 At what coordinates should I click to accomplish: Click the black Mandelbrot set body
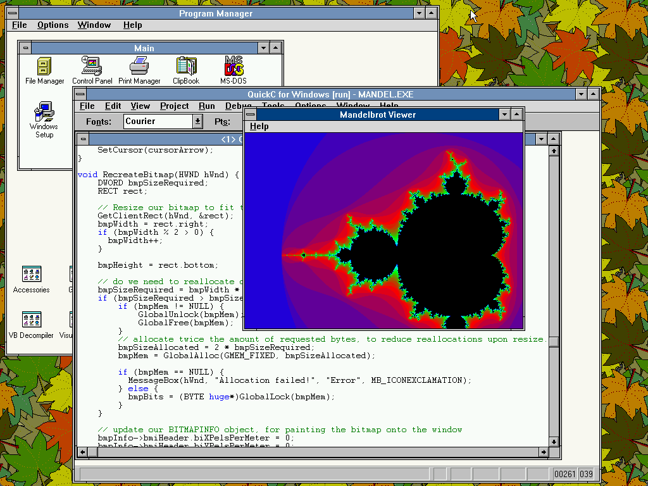[451, 256]
